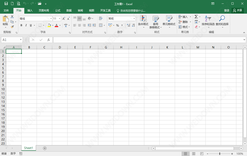This screenshot has height=156, width=247.
Task: Switch to the 页面布局 tab
Action: [44, 11]
